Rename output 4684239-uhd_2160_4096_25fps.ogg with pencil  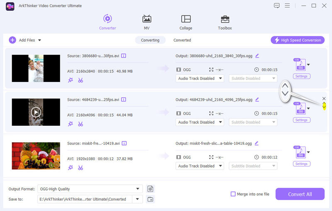[x=257, y=99]
